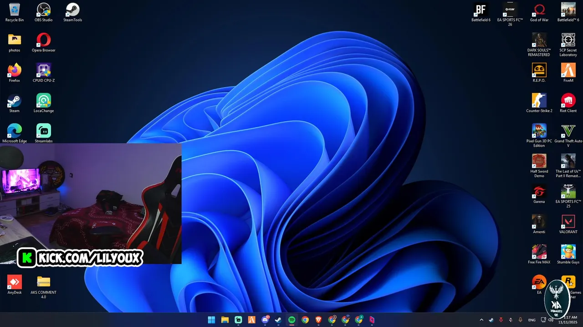Switch the ENG input language indicator

532,320
